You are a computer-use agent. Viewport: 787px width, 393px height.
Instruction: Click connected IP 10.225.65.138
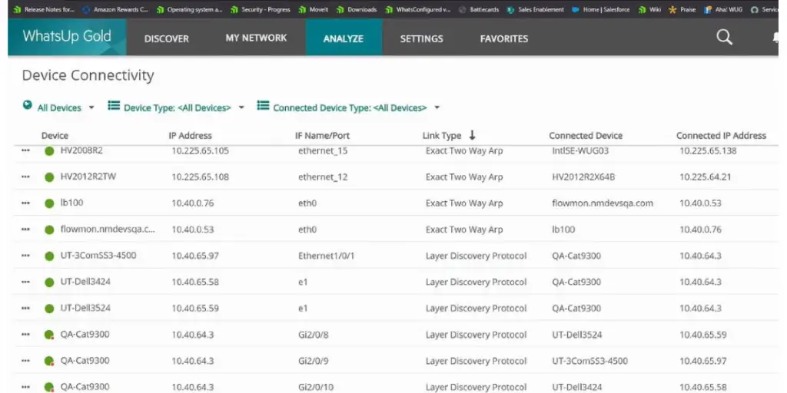coord(708,150)
